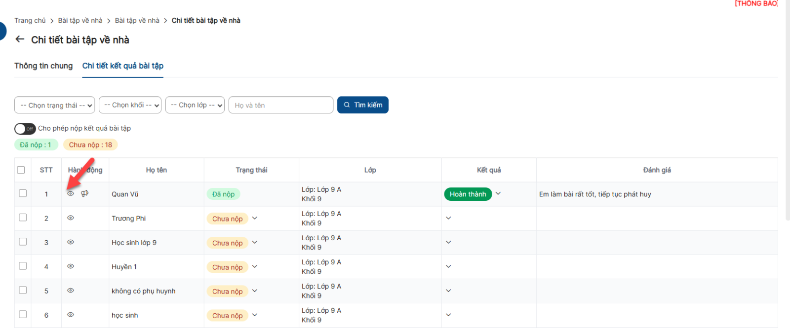Expand the Hoàn thành result dropdown arrow
The width and height of the screenshot is (790, 328).
coord(498,194)
